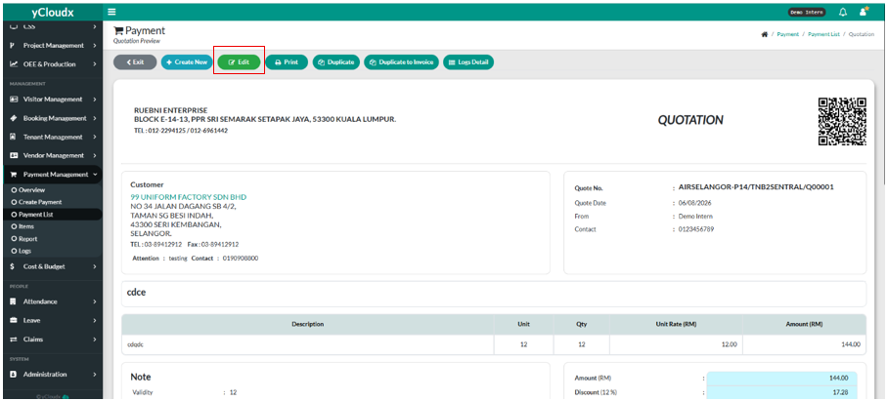Screen dimensions: 887x401
Task: Click the Payment List breadcrumb link
Action: click(x=823, y=34)
